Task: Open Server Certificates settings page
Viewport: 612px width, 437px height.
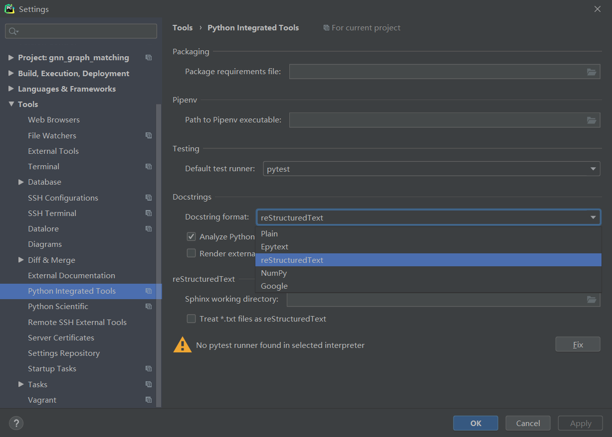Action: pyautogui.click(x=61, y=337)
